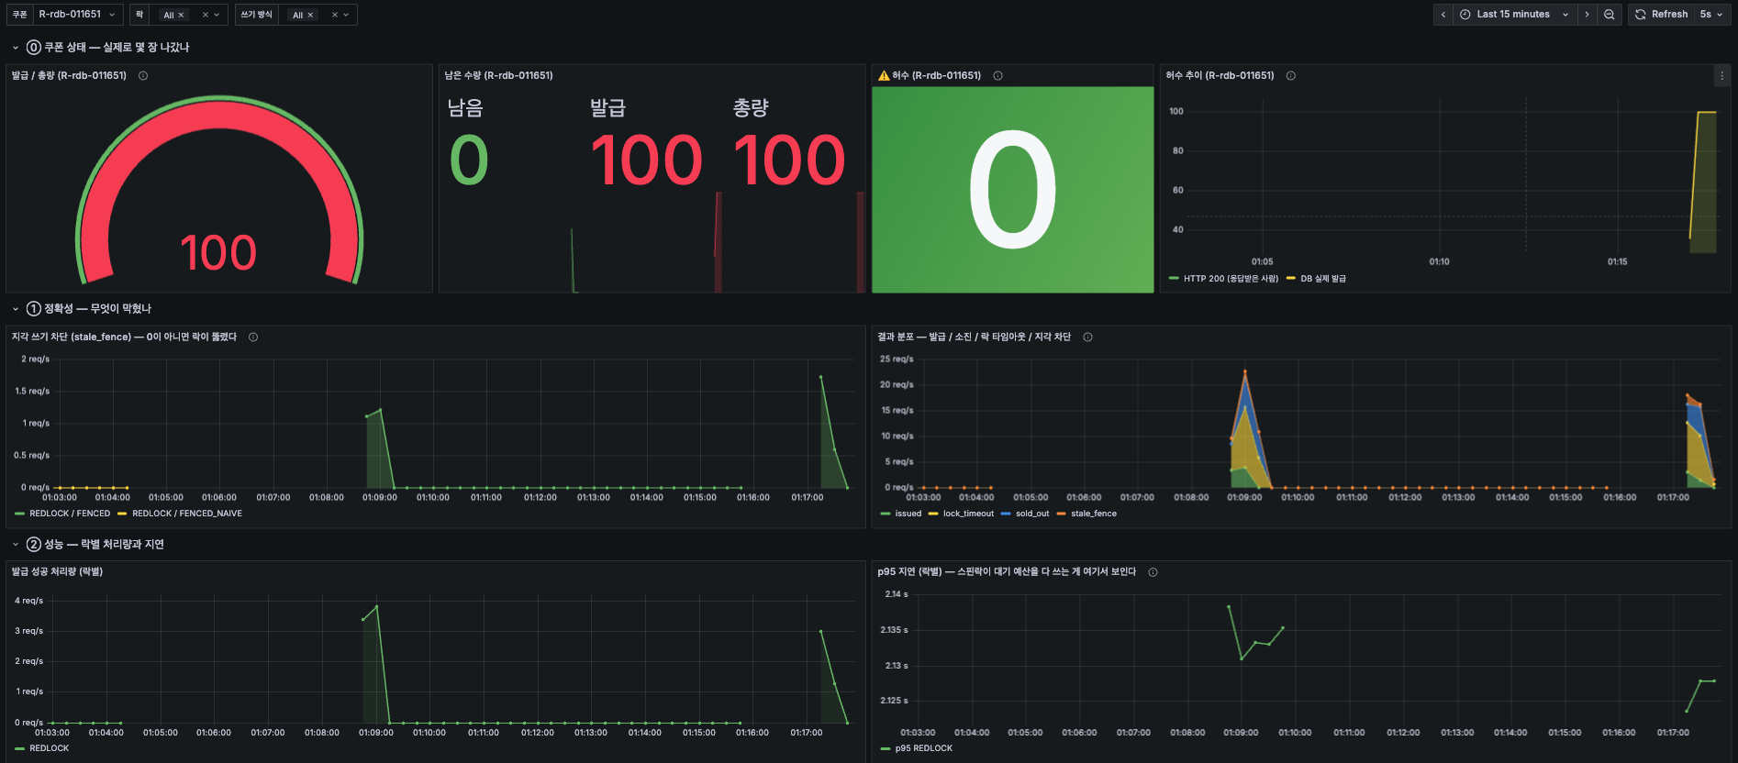
Task: Open 허수 추이 panel title
Action: tap(1220, 76)
